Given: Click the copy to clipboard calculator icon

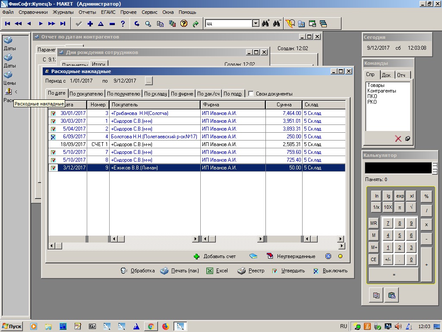Looking at the screenshot, I should [376, 296].
